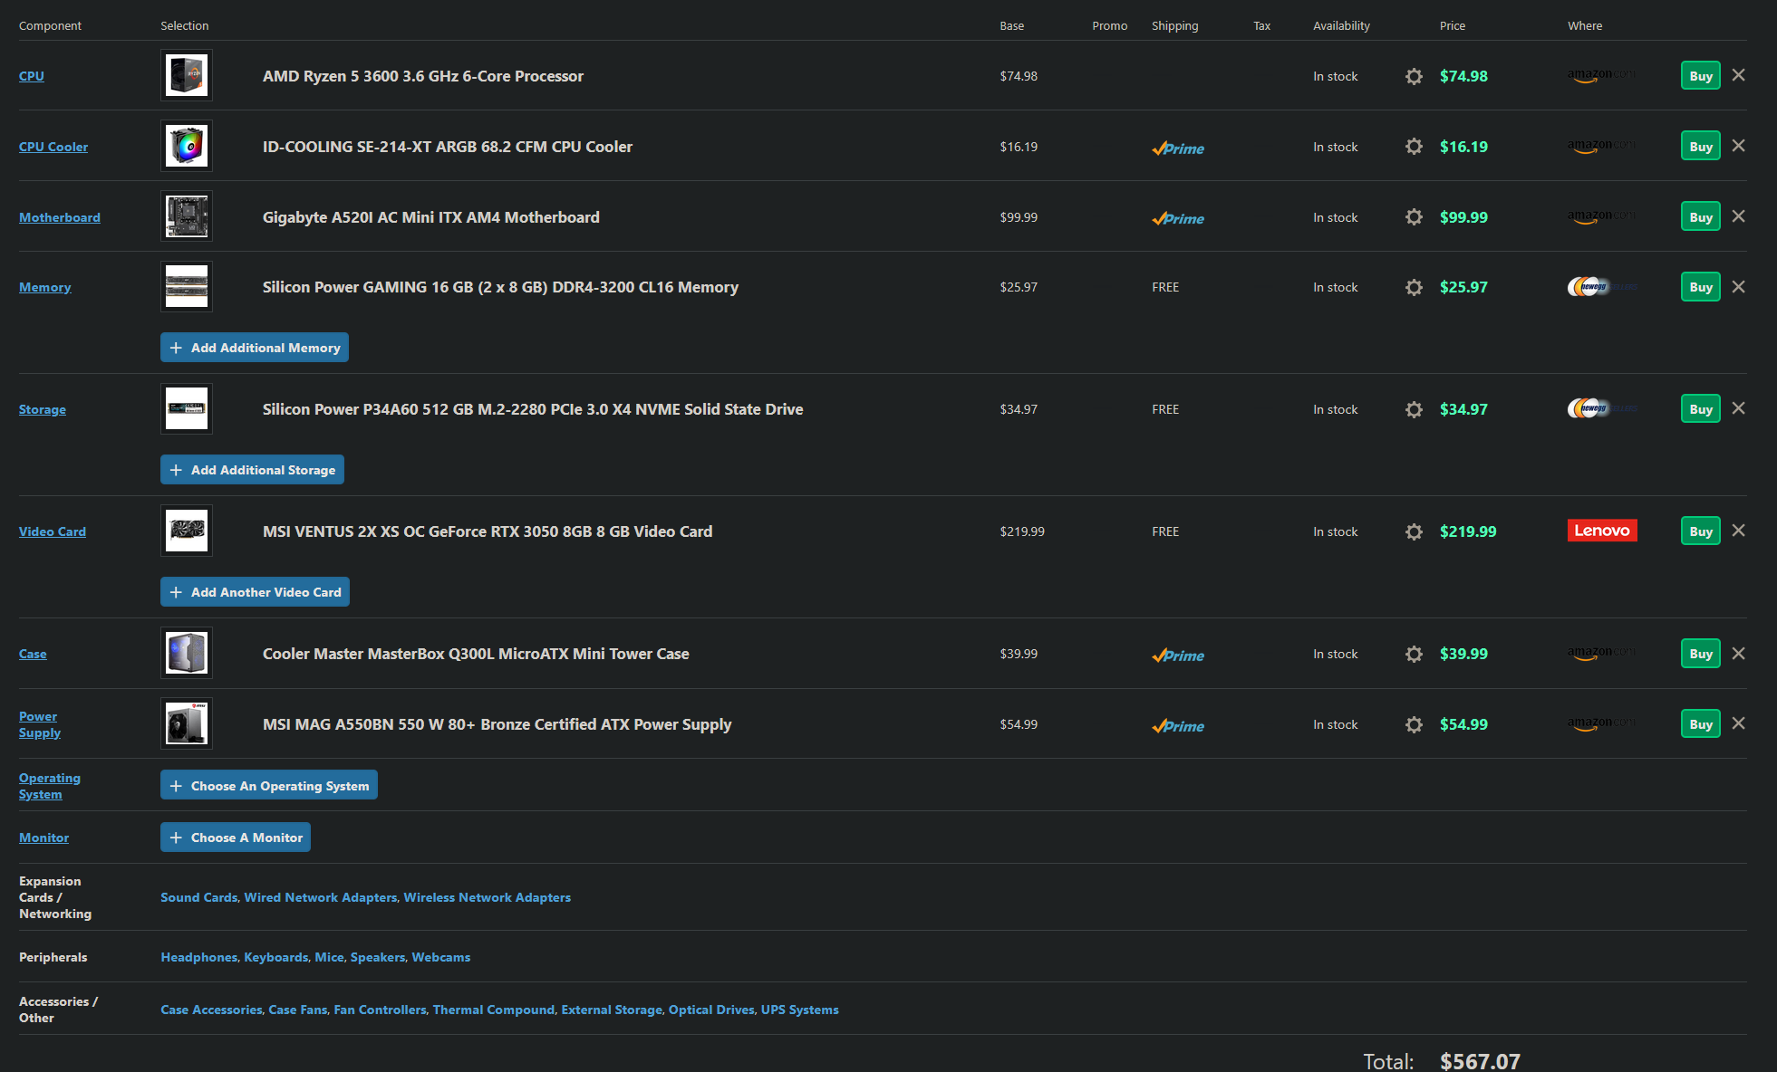This screenshot has width=1777, height=1072.
Task: Buy the MSI MAG A550BN power supply
Action: pos(1700,724)
